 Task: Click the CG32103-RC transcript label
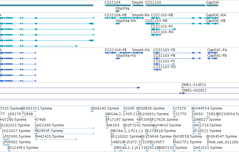(x=162, y=26)
